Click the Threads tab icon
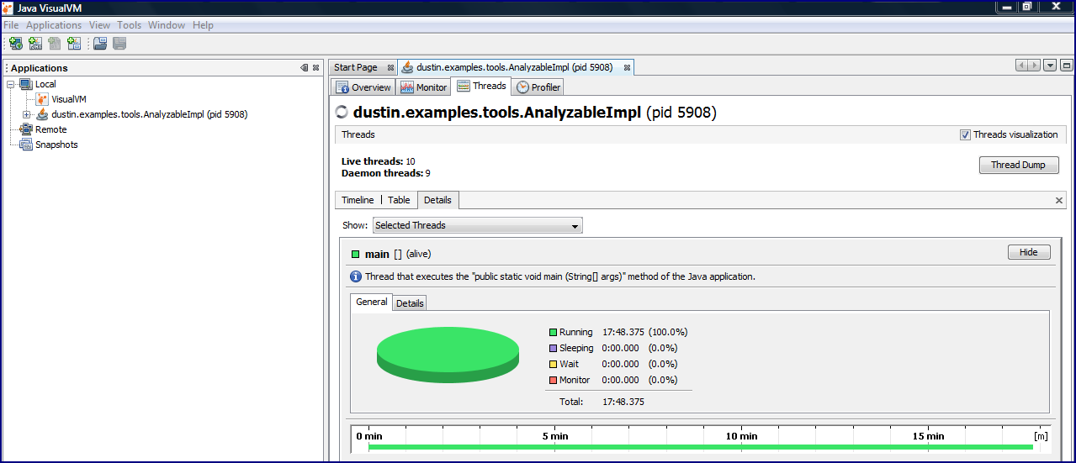The image size is (1076, 463). pyautogui.click(x=464, y=86)
